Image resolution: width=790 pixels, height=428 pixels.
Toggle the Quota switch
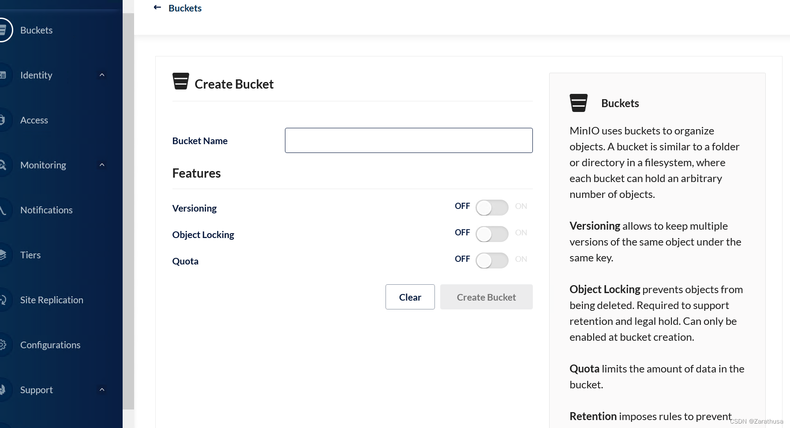pyautogui.click(x=492, y=261)
